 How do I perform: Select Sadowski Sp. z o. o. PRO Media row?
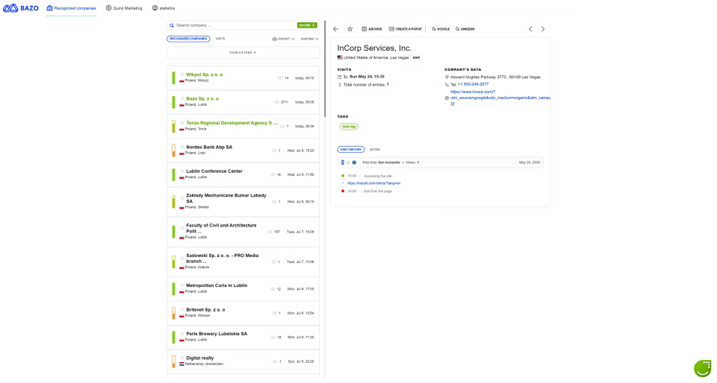(x=243, y=262)
